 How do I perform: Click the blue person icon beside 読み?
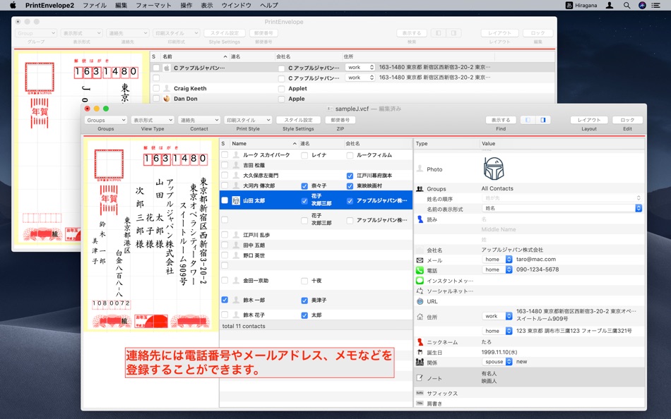(x=420, y=219)
